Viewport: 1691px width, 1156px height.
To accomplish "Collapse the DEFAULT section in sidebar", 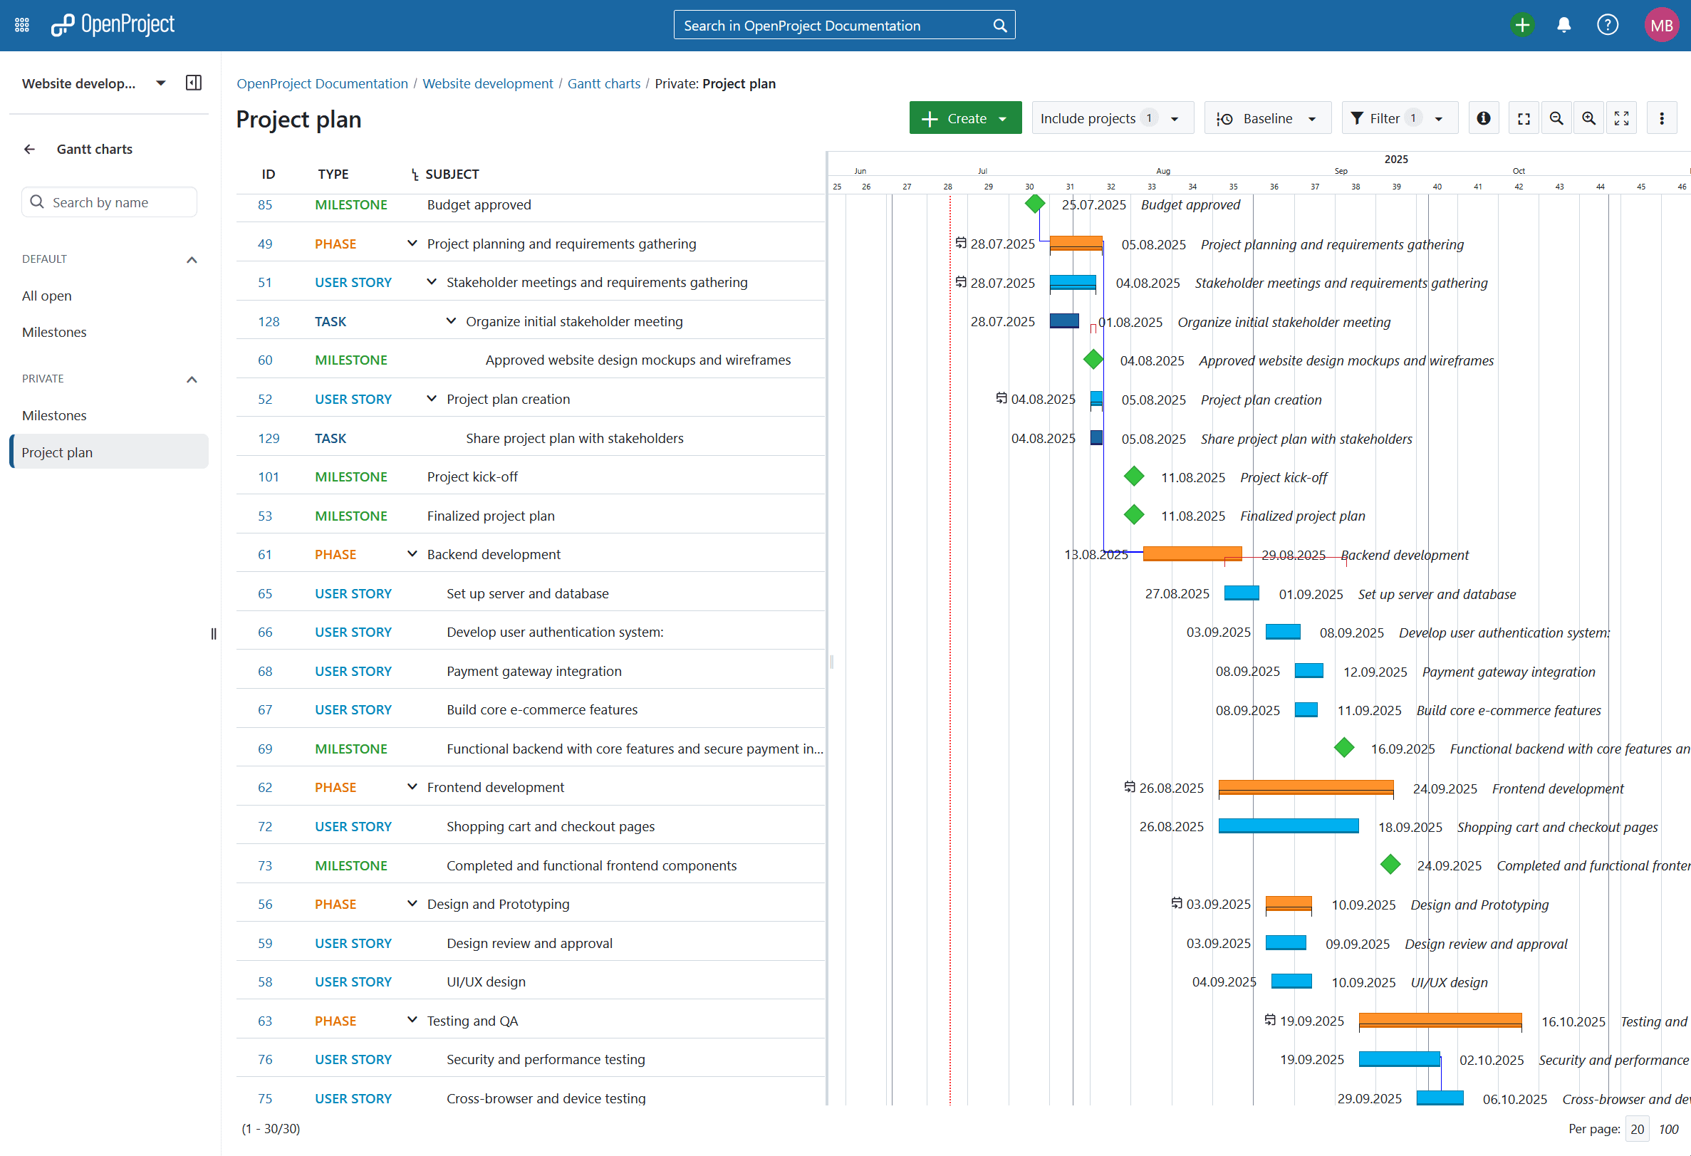I will point(192,260).
